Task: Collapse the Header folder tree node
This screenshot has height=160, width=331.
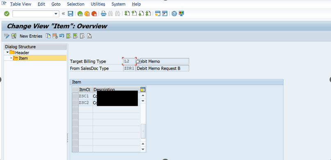Action: 7,53
